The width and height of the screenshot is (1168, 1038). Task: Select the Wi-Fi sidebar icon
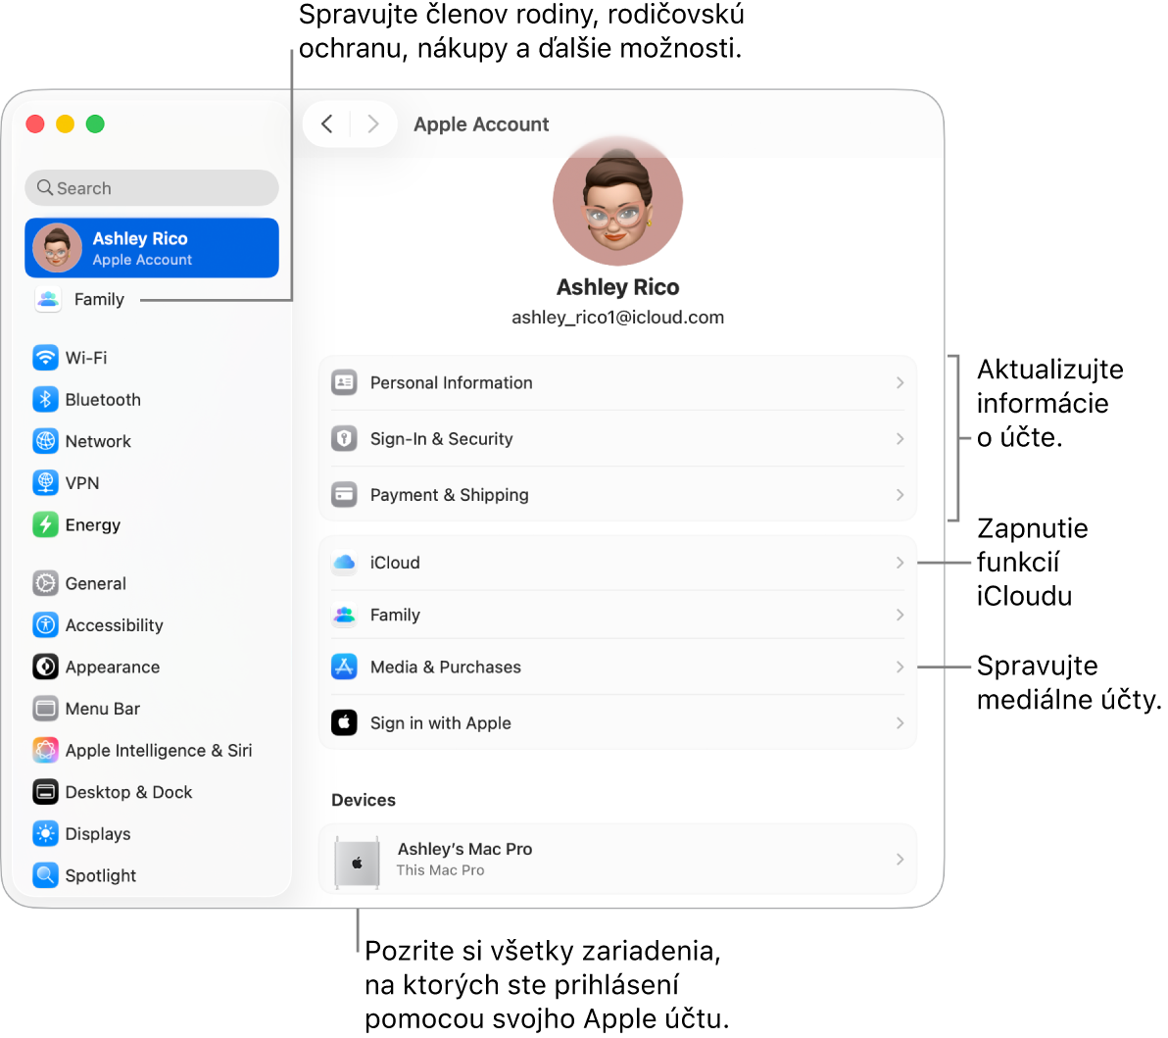[x=46, y=357]
